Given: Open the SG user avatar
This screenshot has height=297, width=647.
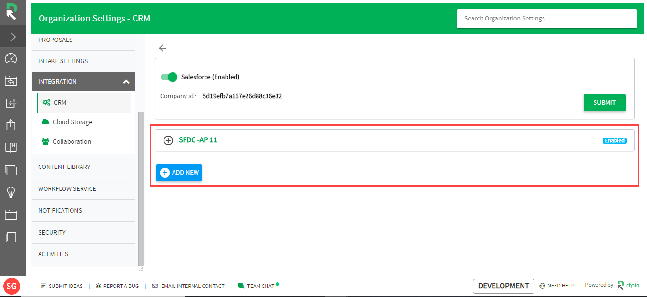Looking at the screenshot, I should point(11,286).
